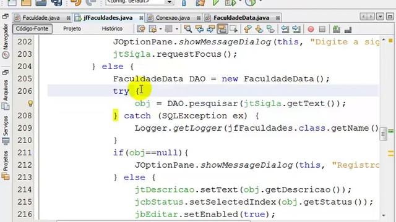396x222 pixels.
Task: Toggle Highlight Search in the editor toolbar
Action: (222, 29)
